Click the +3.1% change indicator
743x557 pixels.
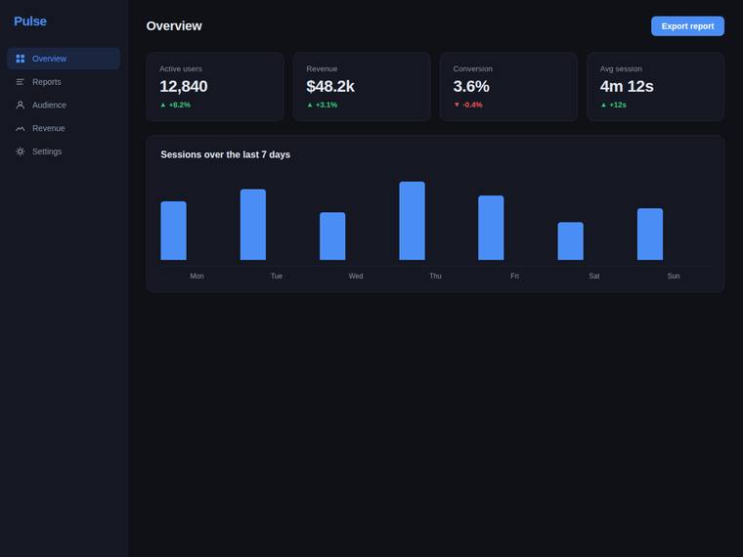pyautogui.click(x=323, y=105)
